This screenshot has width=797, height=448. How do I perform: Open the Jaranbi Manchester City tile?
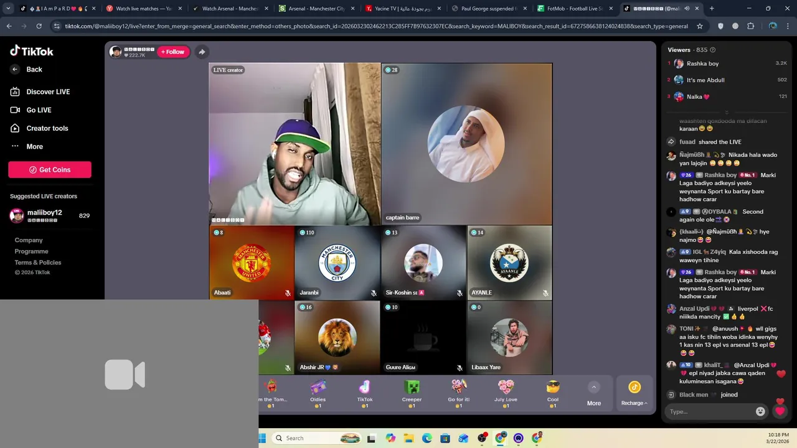point(337,263)
